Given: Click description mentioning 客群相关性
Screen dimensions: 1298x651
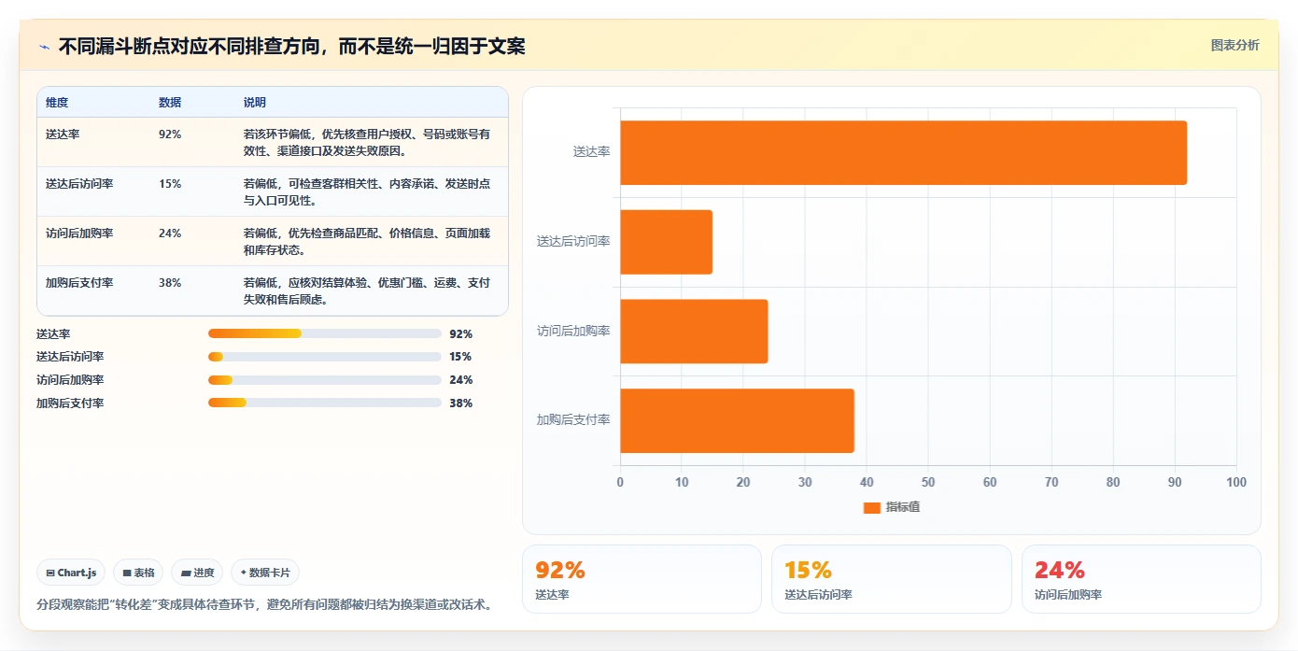Looking at the screenshot, I should (367, 191).
